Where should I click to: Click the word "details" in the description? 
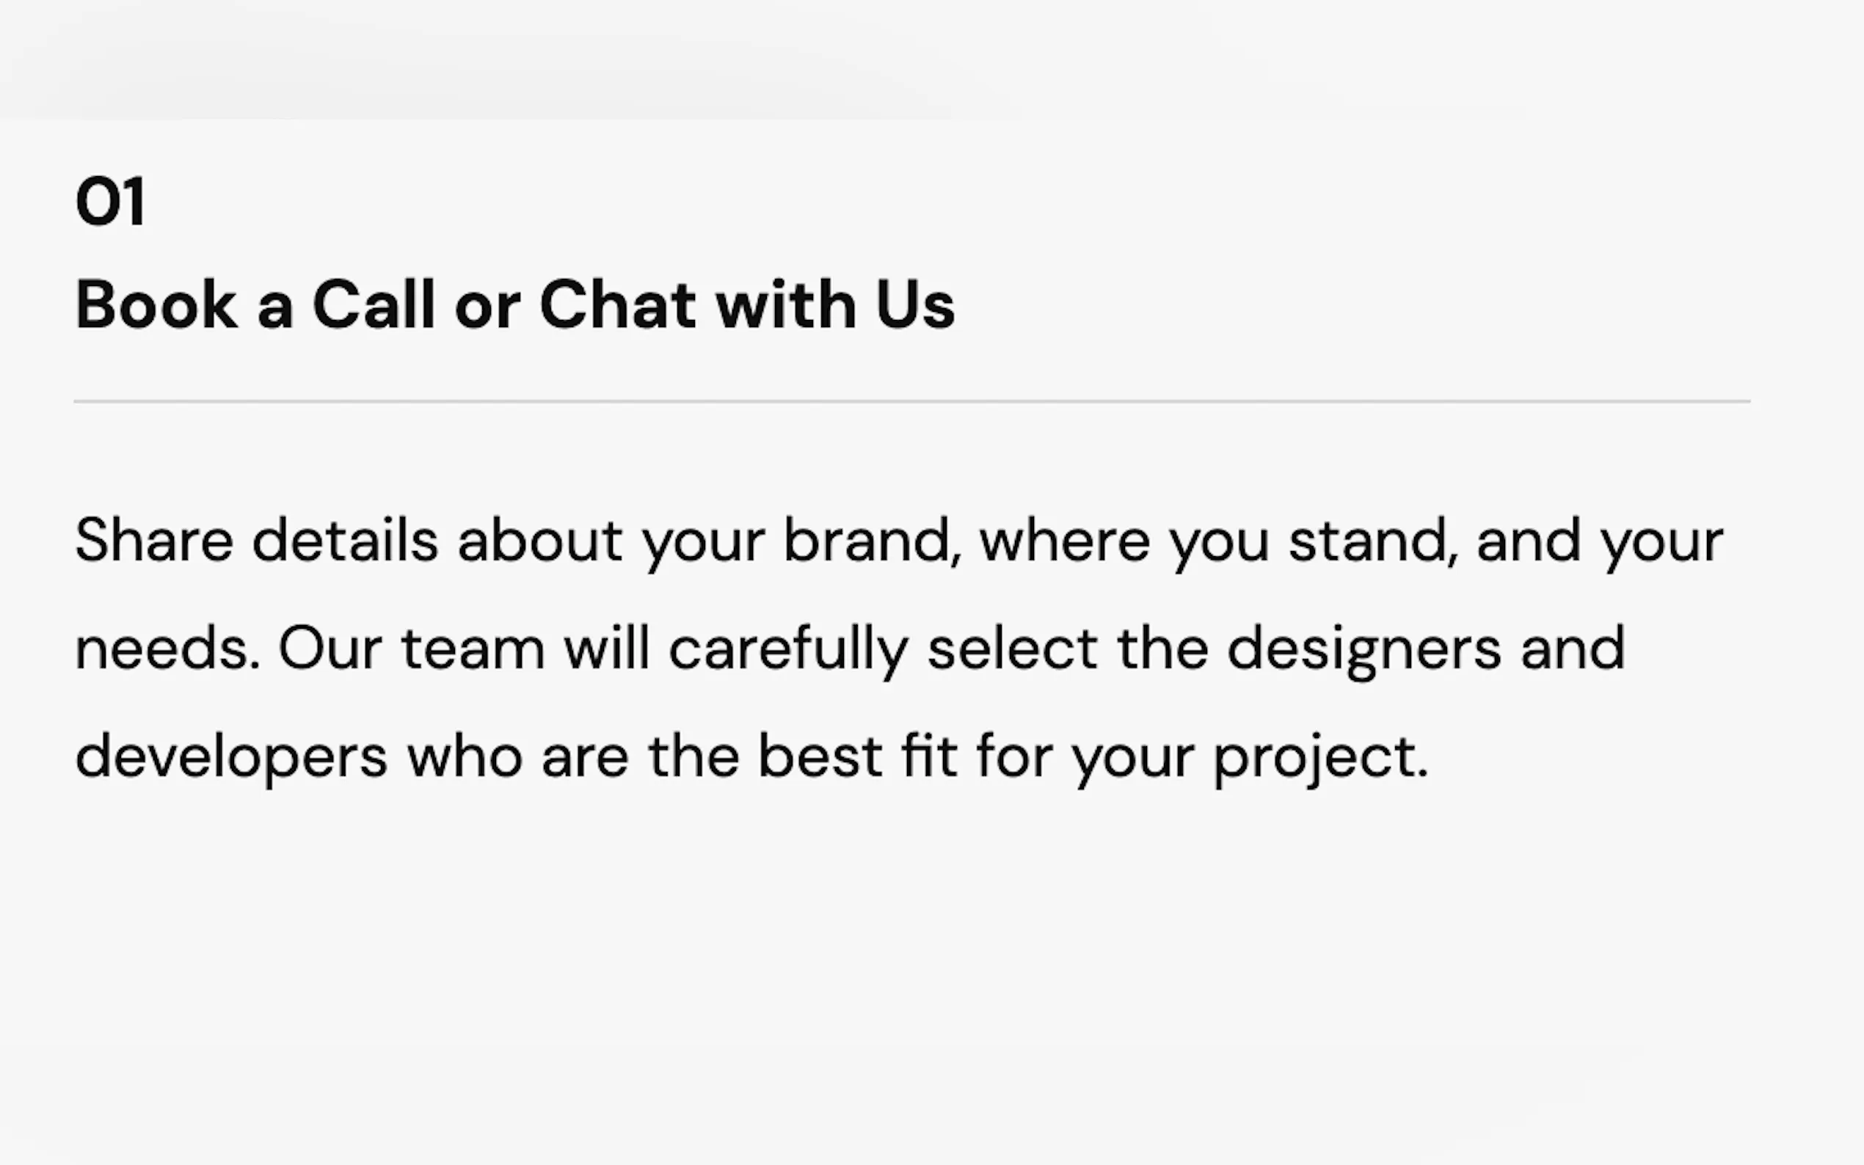(x=345, y=541)
